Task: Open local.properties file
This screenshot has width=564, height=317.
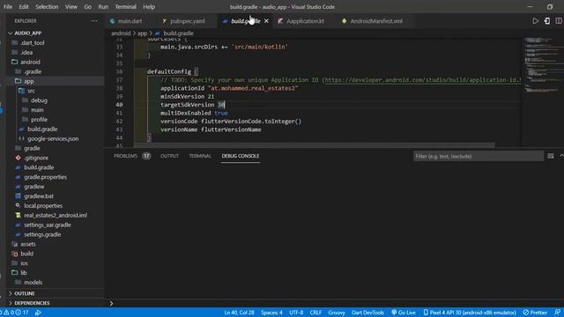Action: coord(43,206)
